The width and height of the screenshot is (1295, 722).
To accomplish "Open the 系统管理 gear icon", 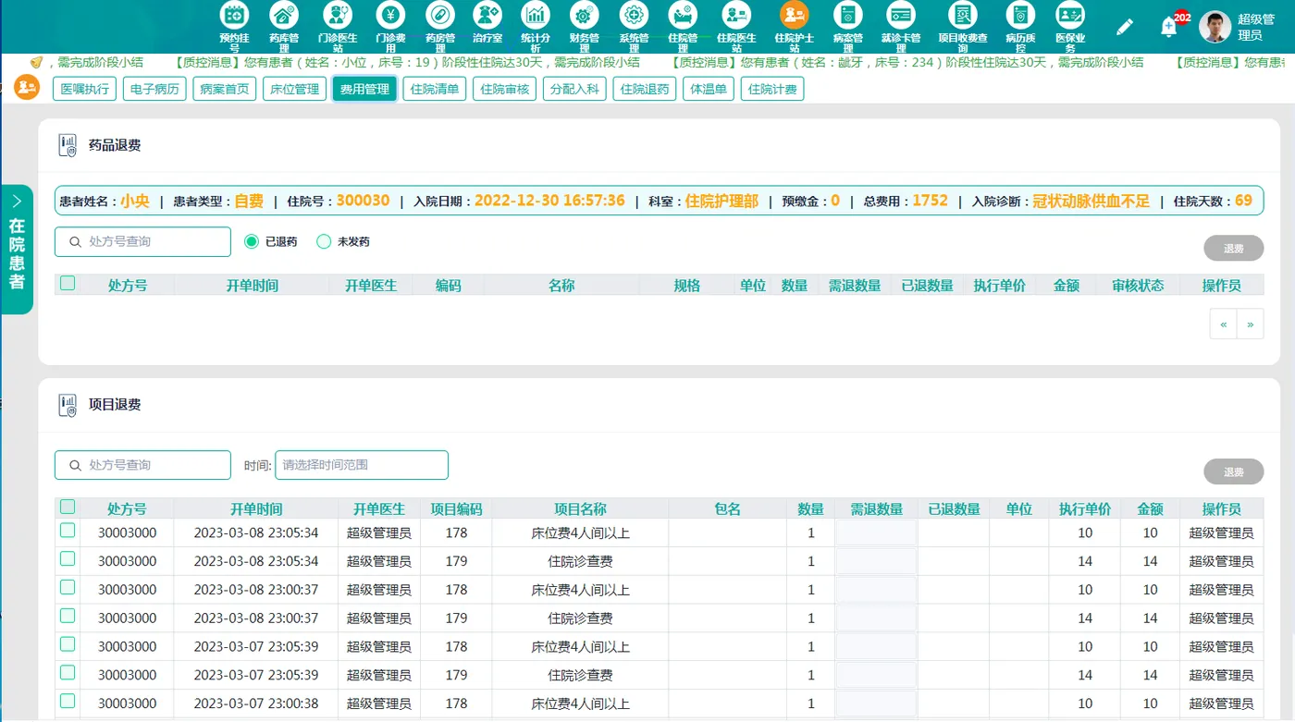I will tap(634, 15).
